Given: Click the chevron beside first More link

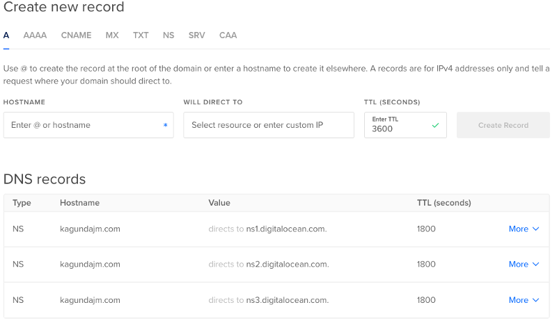Looking at the screenshot, I should click(x=535, y=229).
